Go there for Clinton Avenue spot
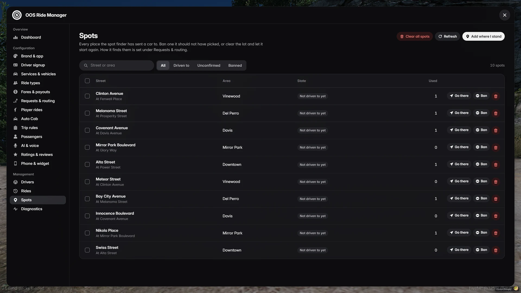Viewport: 521px width, 293px height. [x=459, y=96]
